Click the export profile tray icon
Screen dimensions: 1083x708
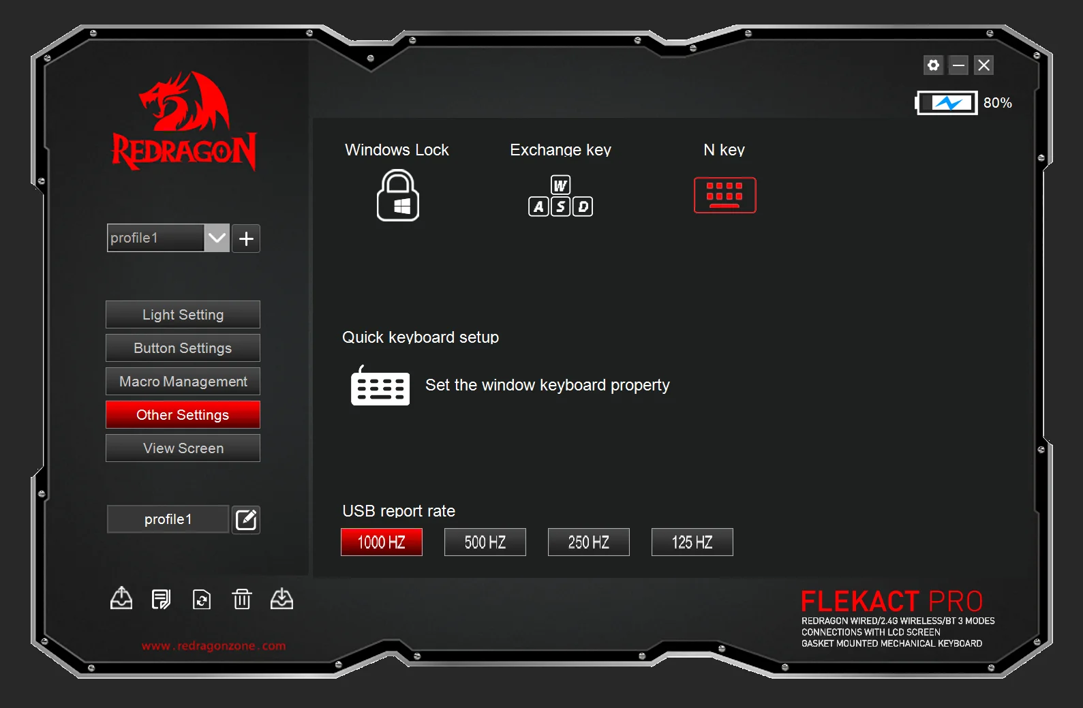pos(121,598)
